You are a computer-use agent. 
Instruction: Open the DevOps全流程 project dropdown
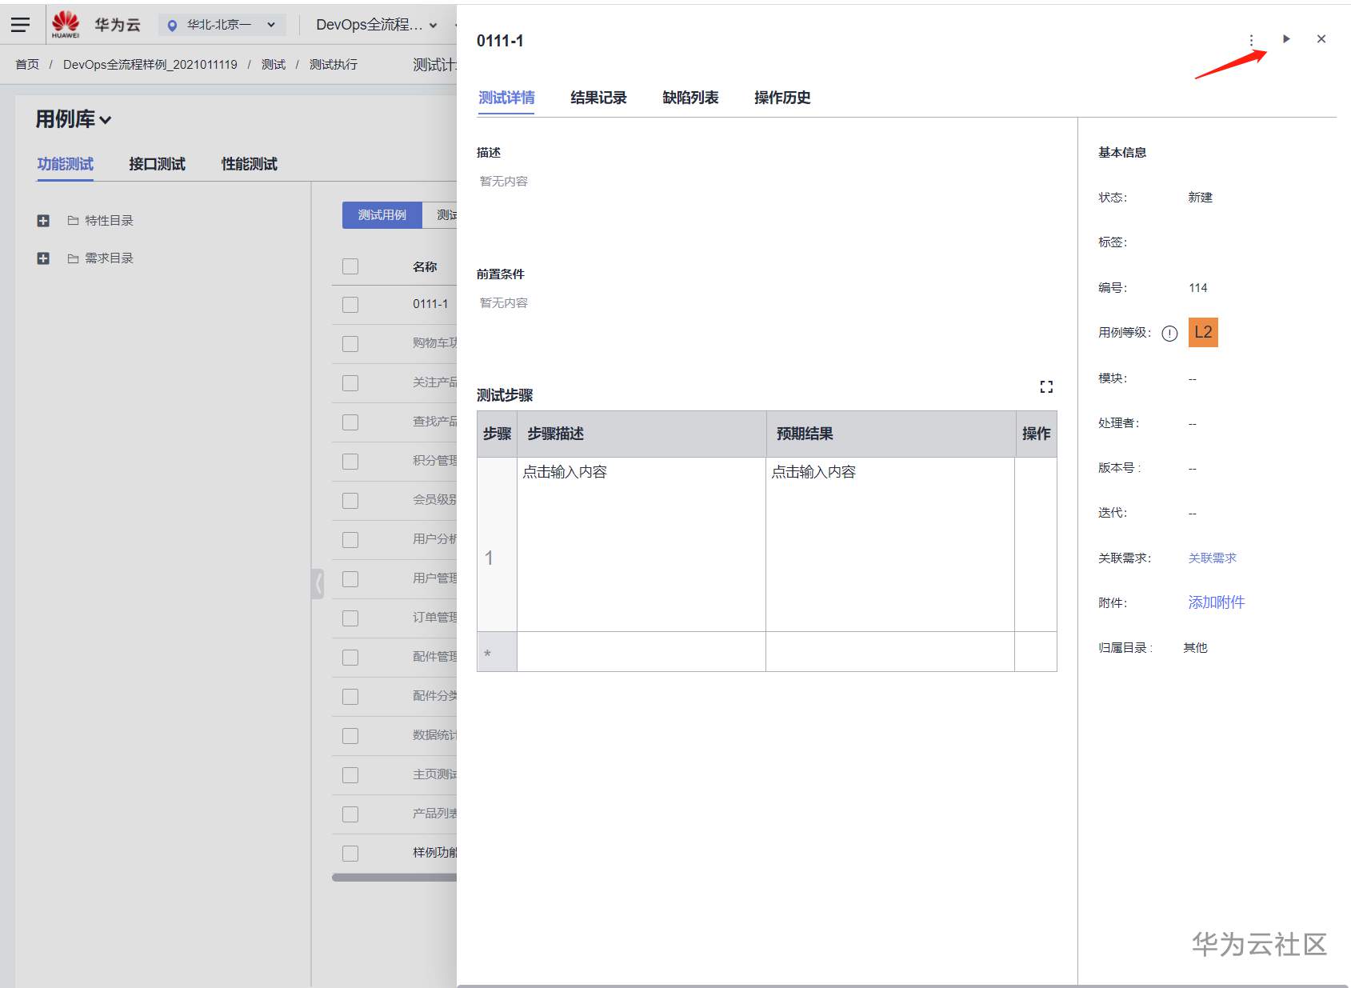tap(376, 26)
